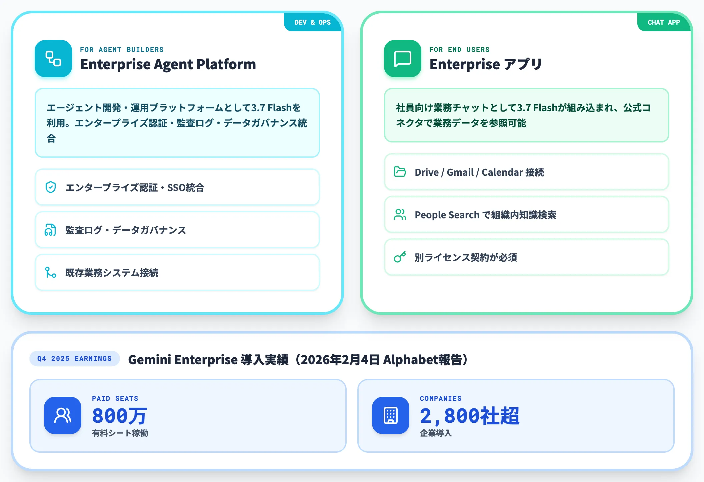704x482 pixels.
Task: Click the 800万 paid seats figure
Action: [120, 416]
